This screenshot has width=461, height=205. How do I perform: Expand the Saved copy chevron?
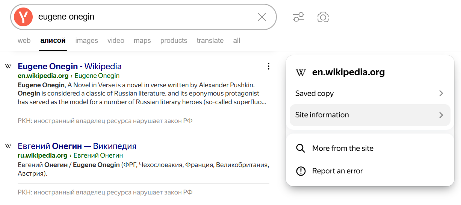pyautogui.click(x=441, y=93)
